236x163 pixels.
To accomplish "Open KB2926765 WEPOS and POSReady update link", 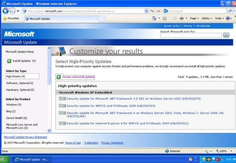I will (x=111, y=106).
